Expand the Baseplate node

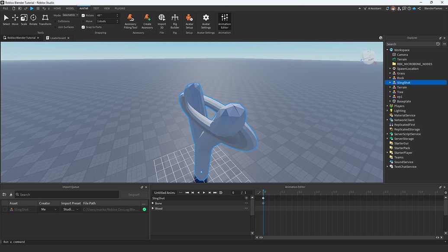tap(390, 101)
